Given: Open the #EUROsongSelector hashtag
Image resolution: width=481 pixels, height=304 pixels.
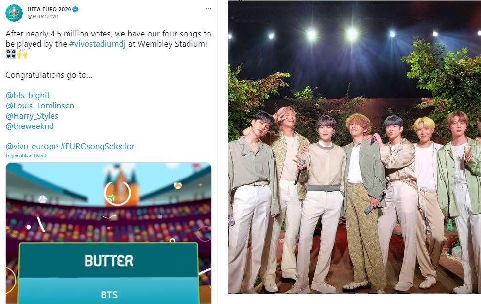Looking at the screenshot, I should click(x=97, y=146).
